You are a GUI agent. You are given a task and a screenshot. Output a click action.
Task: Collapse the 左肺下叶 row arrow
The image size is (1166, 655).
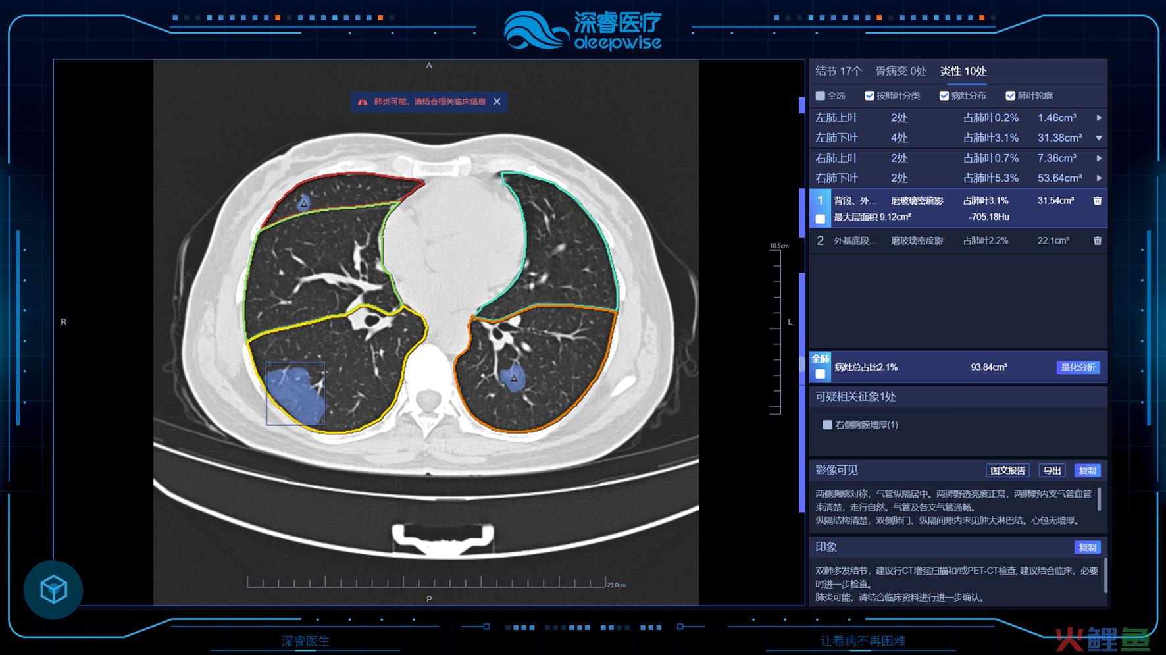coord(1098,138)
